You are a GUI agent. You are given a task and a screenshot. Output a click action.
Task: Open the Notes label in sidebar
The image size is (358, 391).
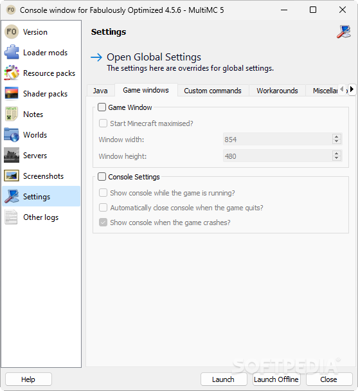[x=33, y=114]
